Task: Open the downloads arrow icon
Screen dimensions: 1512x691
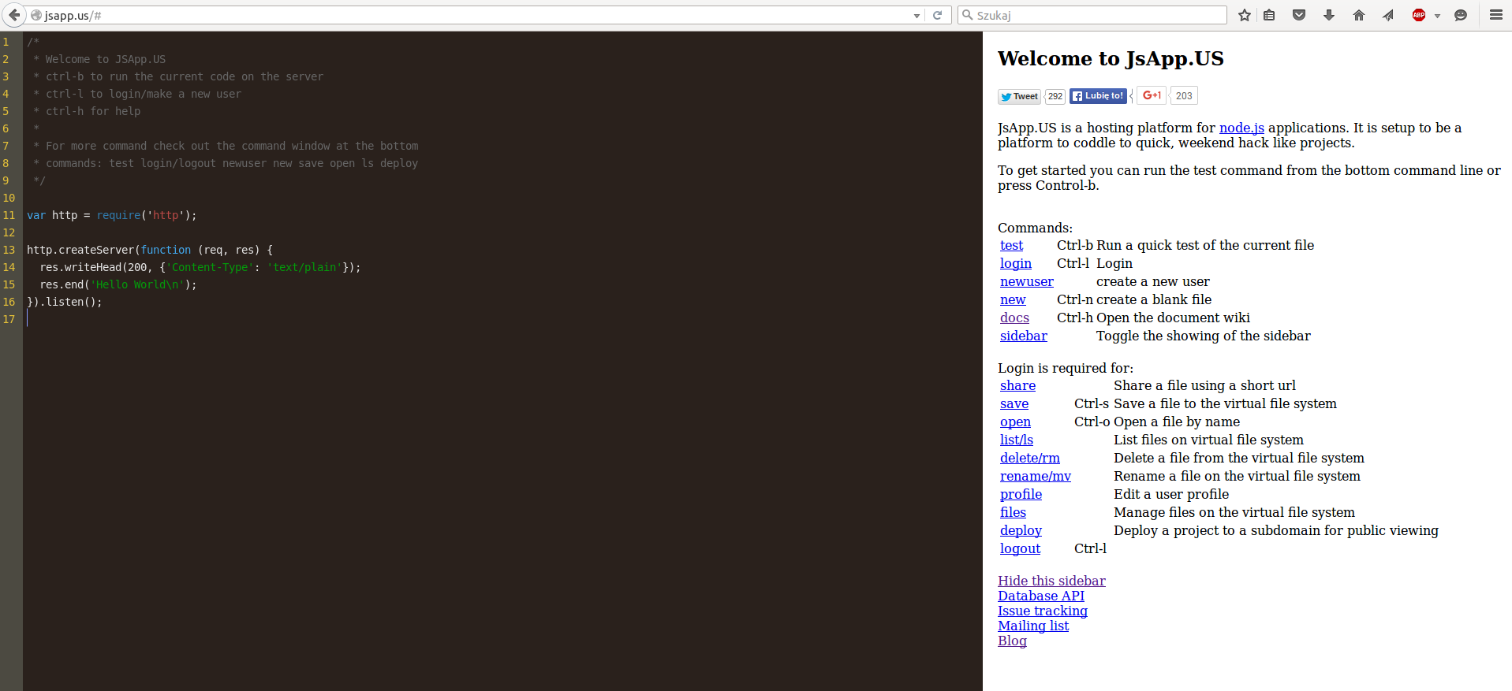Action: tap(1329, 15)
